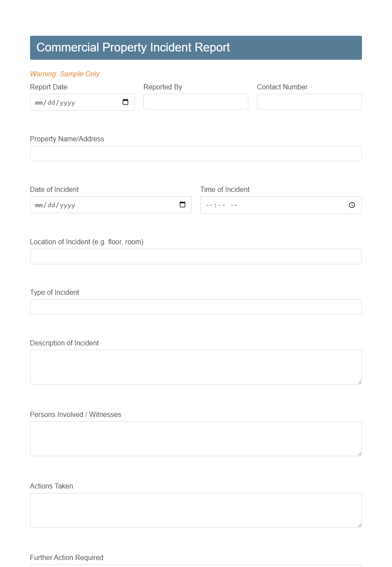This screenshot has width=392, height=567.
Task: Click the Warning: Sample Only text
Action: pos(64,74)
